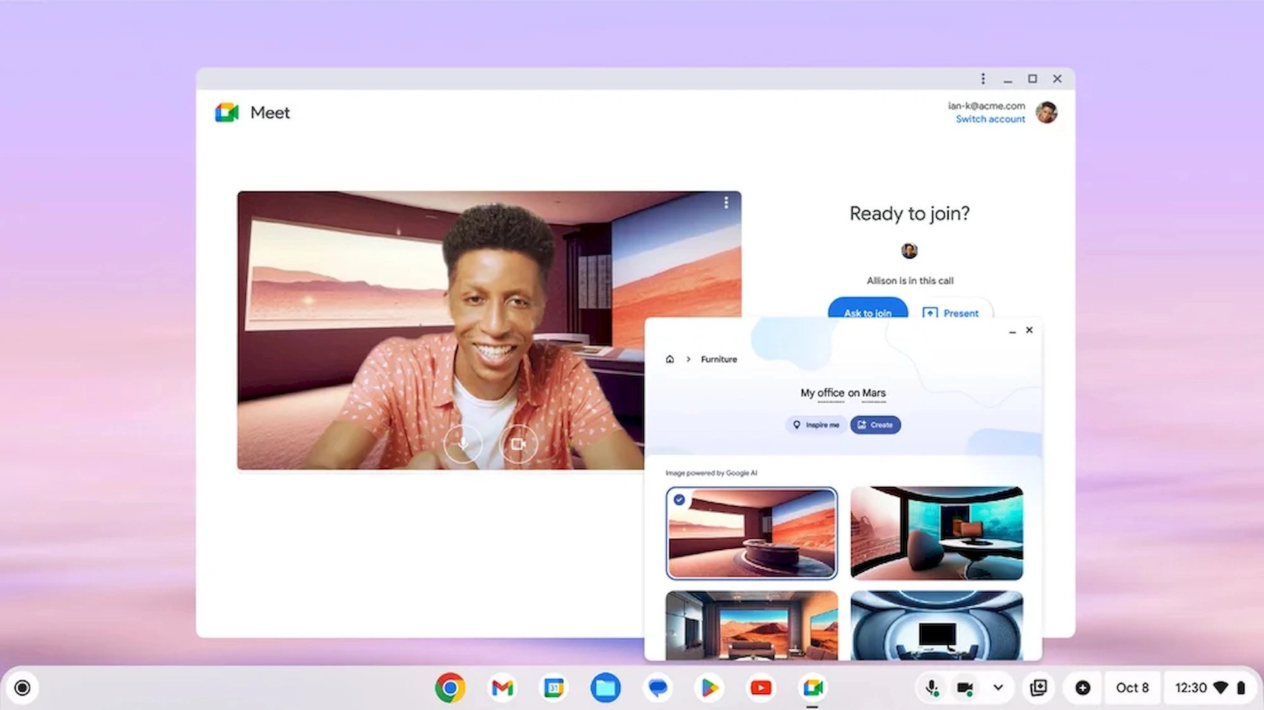Open the Files app
Screen dimensions: 1264x710
click(x=605, y=688)
